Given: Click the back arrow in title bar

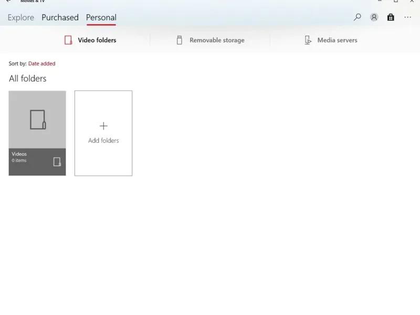Looking at the screenshot, I should pos(8,1).
